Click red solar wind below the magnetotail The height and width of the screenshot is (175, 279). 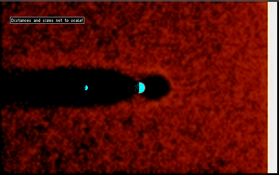pyautogui.click(x=107, y=139)
